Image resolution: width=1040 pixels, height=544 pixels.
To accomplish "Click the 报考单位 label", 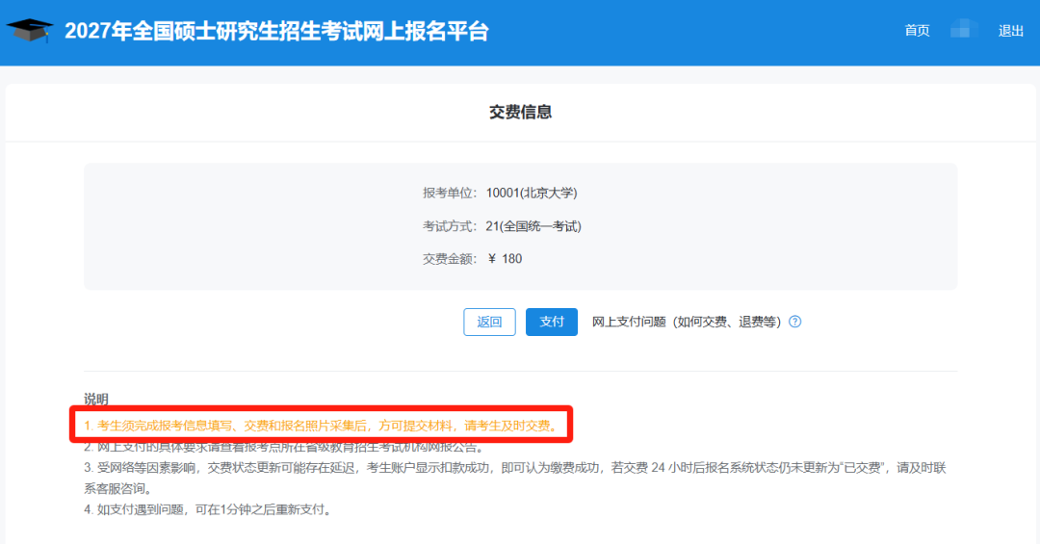I will click(x=450, y=194).
